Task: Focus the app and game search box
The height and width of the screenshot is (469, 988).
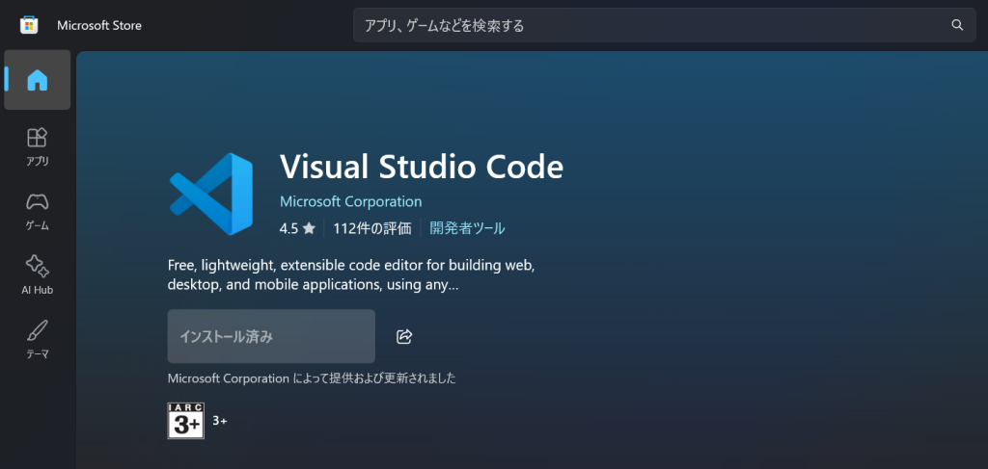Action: click(646, 25)
